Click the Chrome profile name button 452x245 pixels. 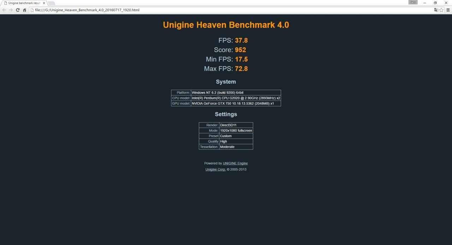point(413,2)
